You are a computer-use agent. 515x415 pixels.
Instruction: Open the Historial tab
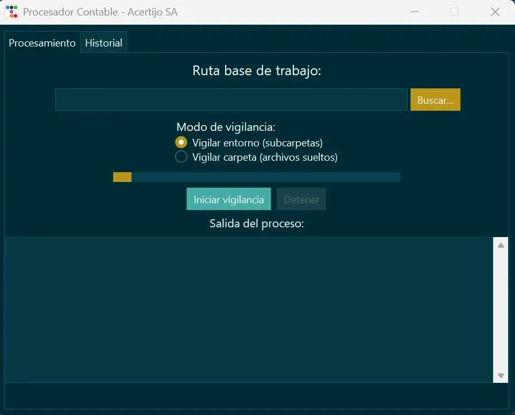click(103, 42)
